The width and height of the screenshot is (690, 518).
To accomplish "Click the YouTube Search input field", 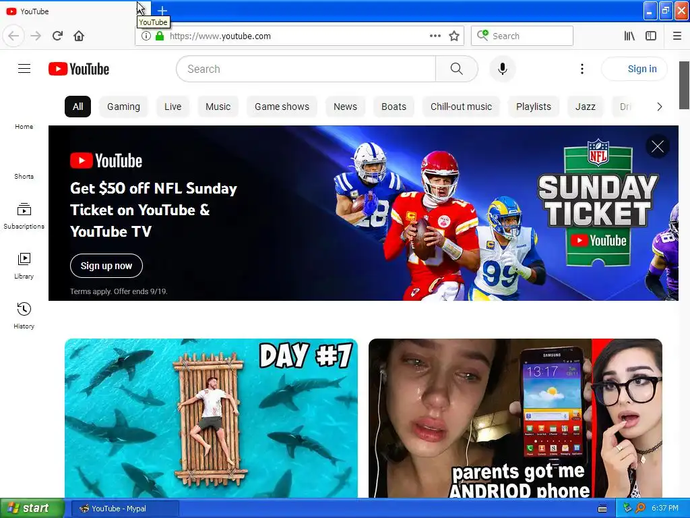I will pyautogui.click(x=307, y=69).
